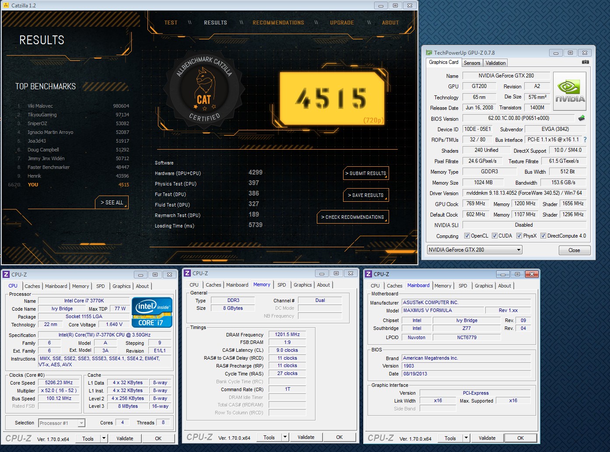Open the NVIDIA GeForce GTX 280 dropdown
The height and width of the screenshot is (452, 610).
coord(475,250)
